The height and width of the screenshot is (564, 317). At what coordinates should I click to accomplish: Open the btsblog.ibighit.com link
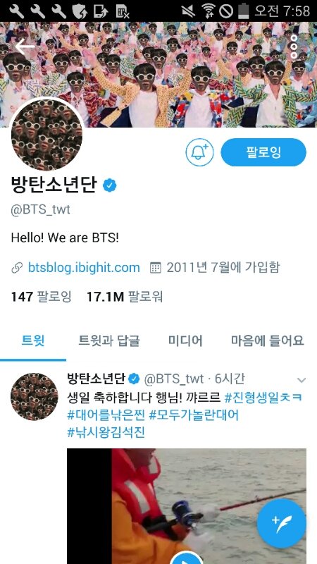pyautogui.click(x=84, y=268)
